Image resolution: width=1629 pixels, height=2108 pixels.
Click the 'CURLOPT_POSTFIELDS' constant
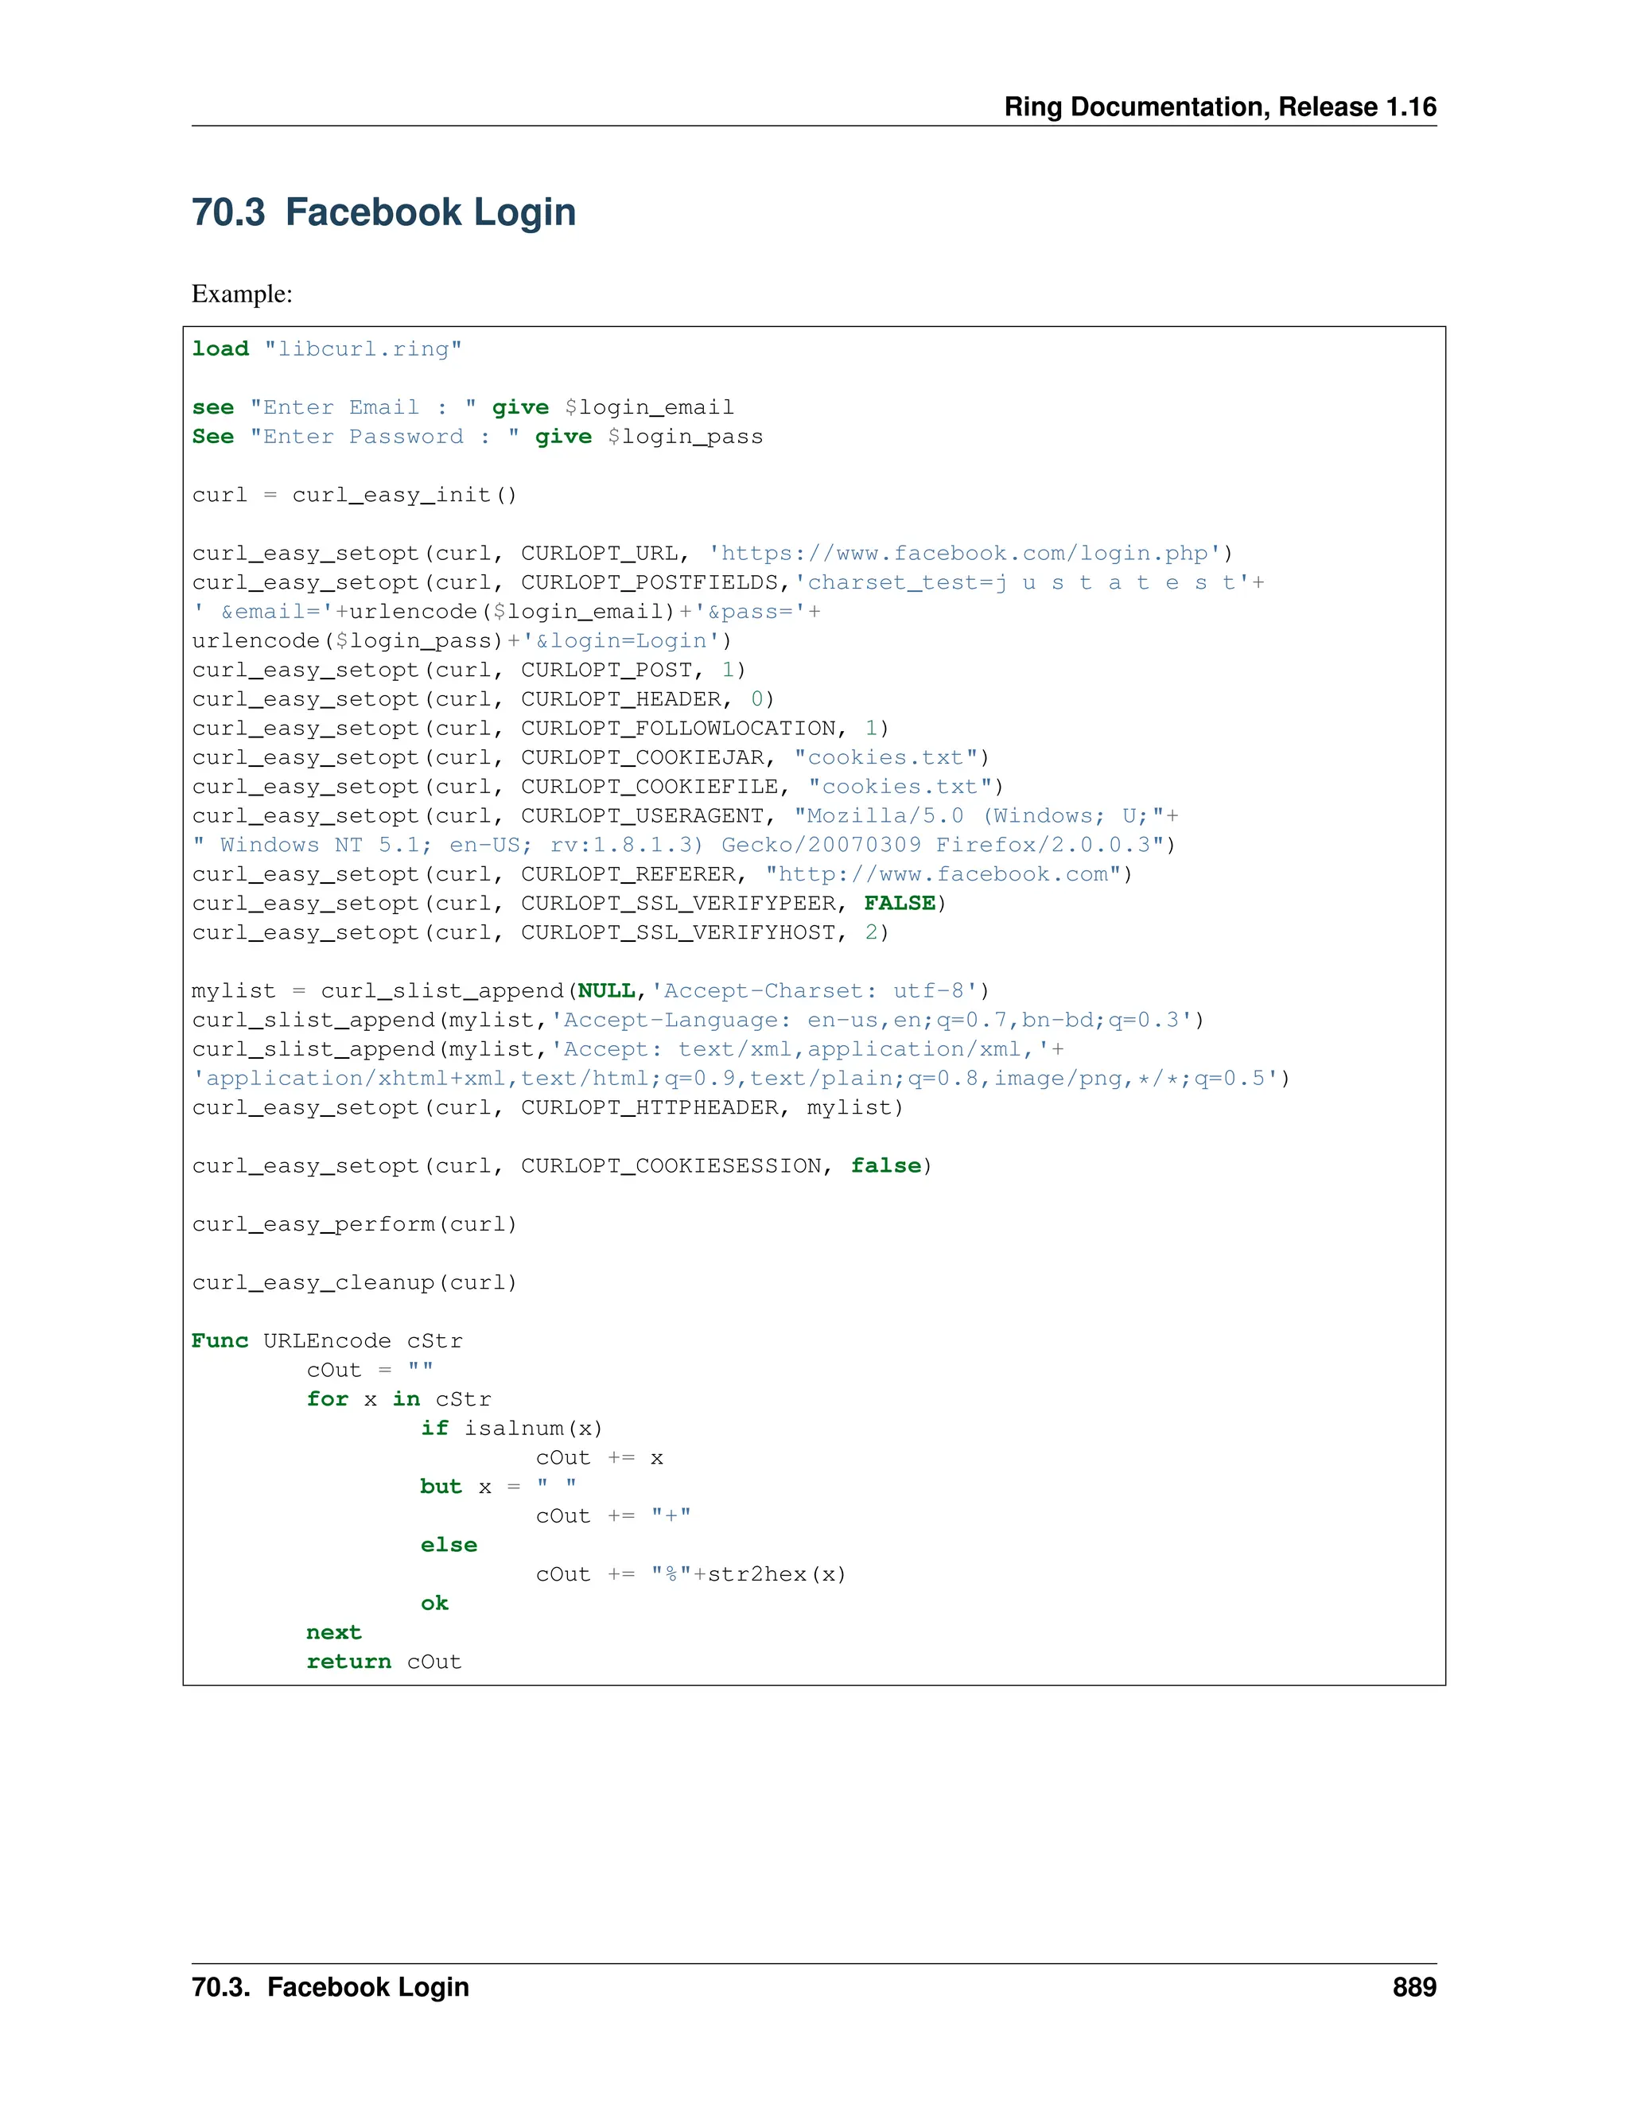(x=648, y=582)
